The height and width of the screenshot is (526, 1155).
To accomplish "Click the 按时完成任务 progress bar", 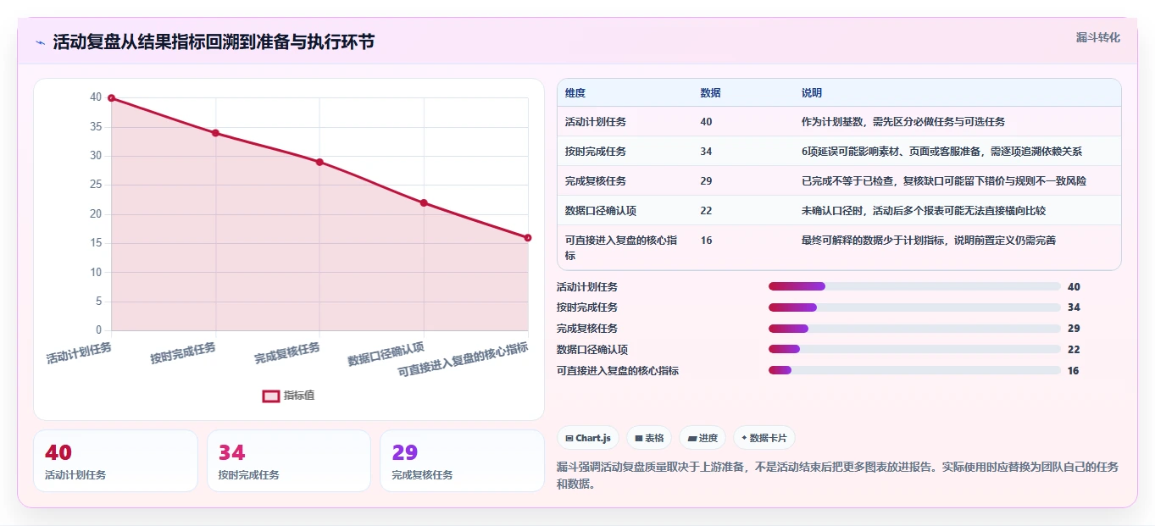I will tap(914, 307).
